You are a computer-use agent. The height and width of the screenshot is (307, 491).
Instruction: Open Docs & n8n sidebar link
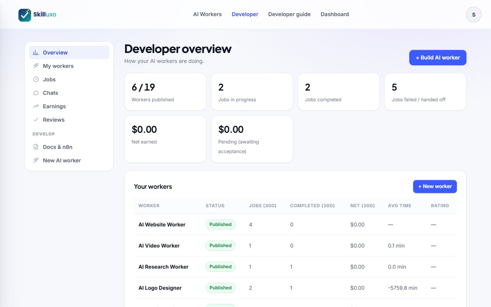point(69,147)
